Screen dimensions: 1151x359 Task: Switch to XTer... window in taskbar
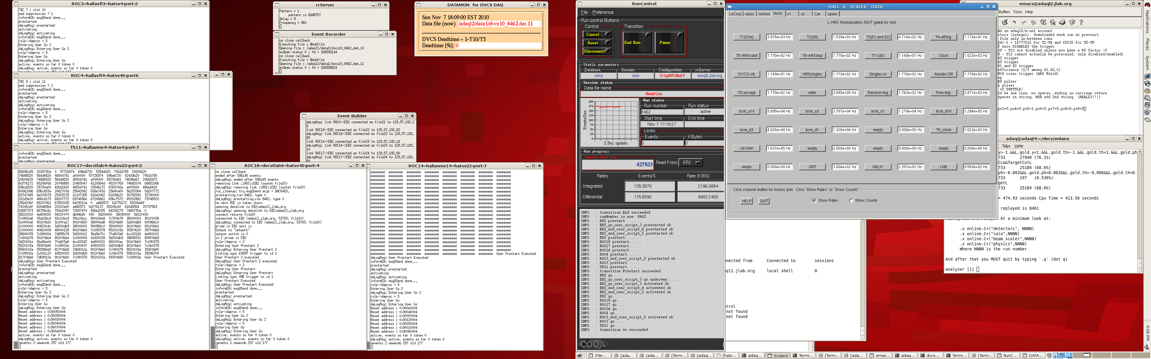click(x=599, y=355)
